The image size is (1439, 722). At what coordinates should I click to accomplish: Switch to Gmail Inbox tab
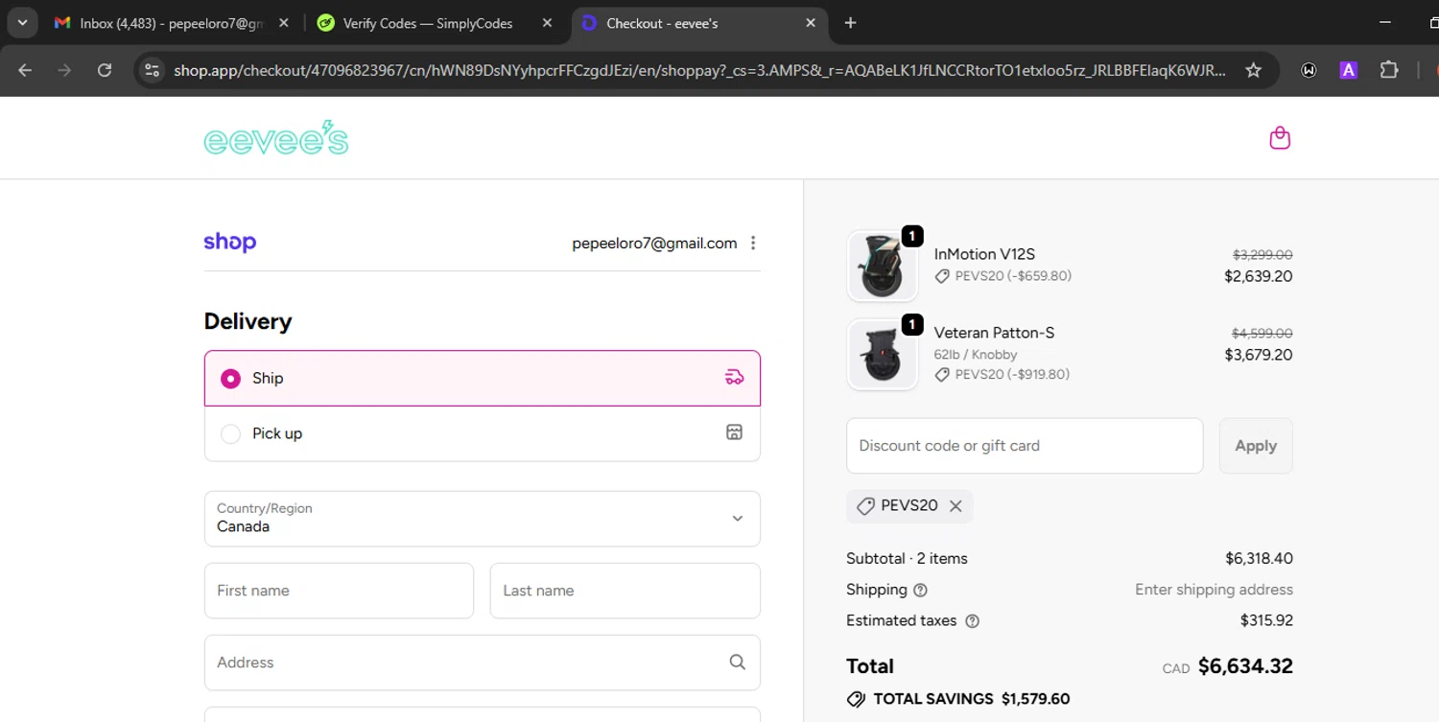[173, 23]
